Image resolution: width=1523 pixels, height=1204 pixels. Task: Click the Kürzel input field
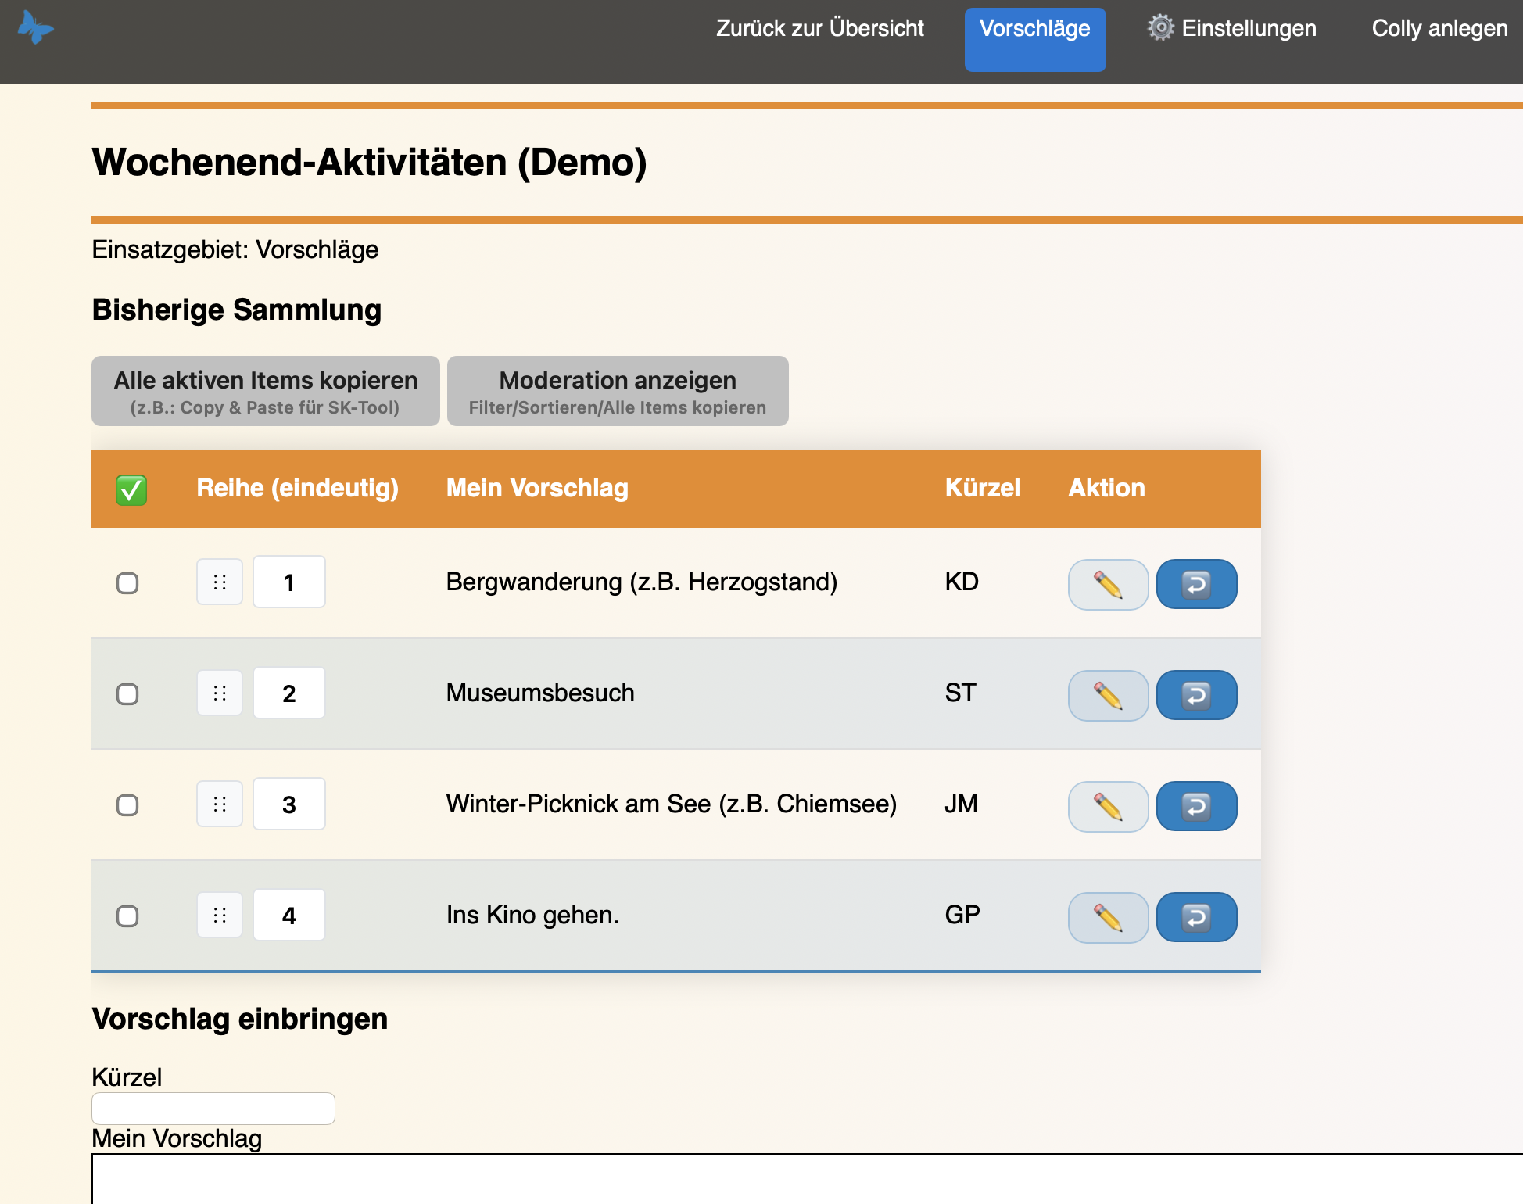point(213,1108)
